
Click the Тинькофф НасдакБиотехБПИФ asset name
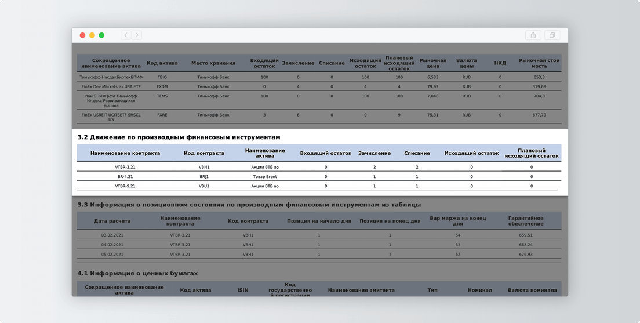coord(111,77)
